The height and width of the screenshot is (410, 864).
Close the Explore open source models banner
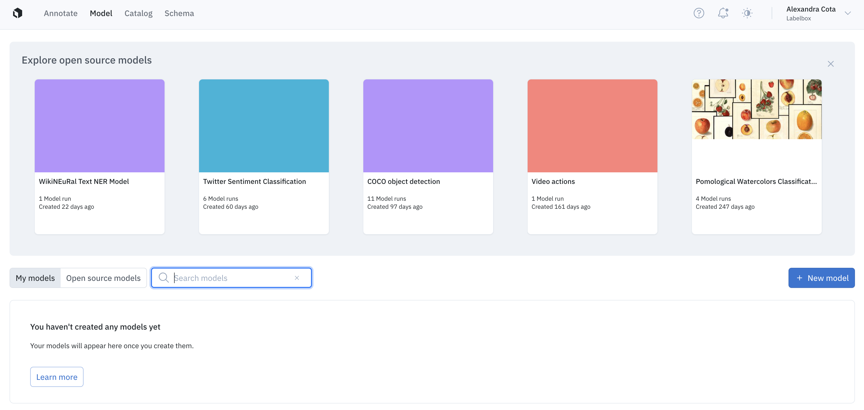(831, 64)
